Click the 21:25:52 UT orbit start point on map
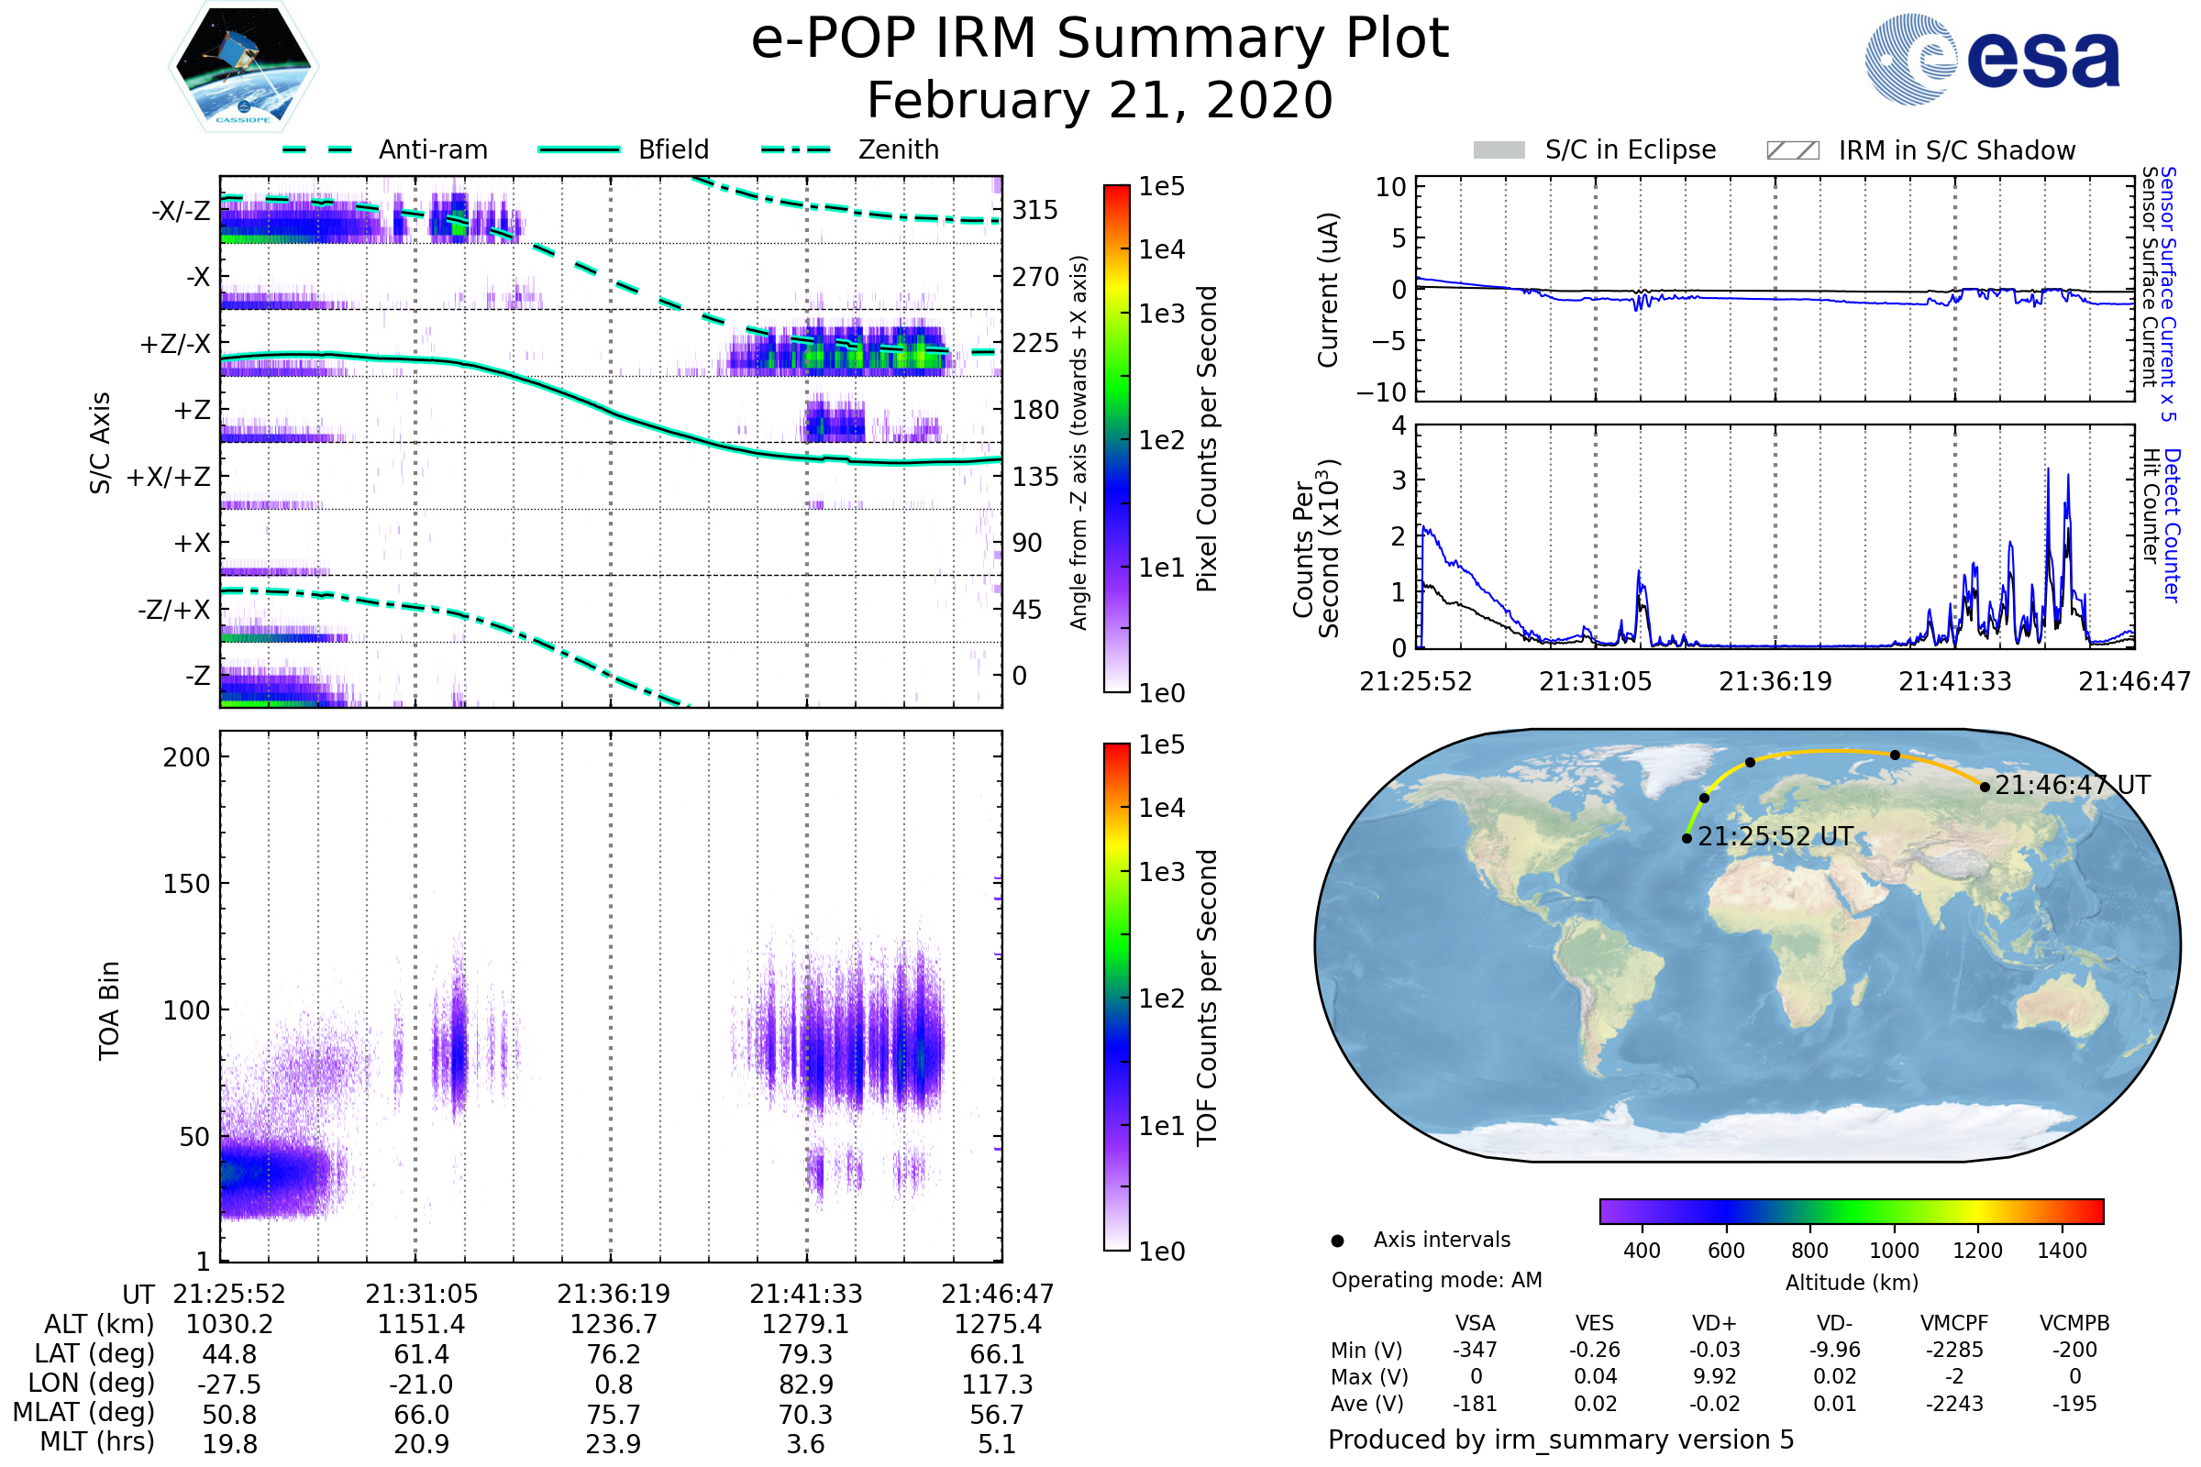 click(x=1687, y=838)
